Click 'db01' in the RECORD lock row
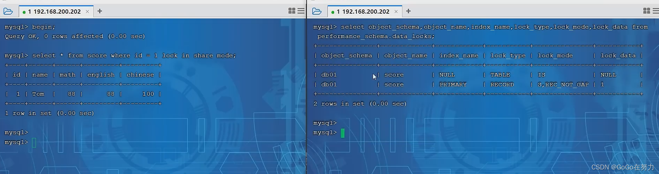Viewport: 659px width, 174px height. (329, 85)
